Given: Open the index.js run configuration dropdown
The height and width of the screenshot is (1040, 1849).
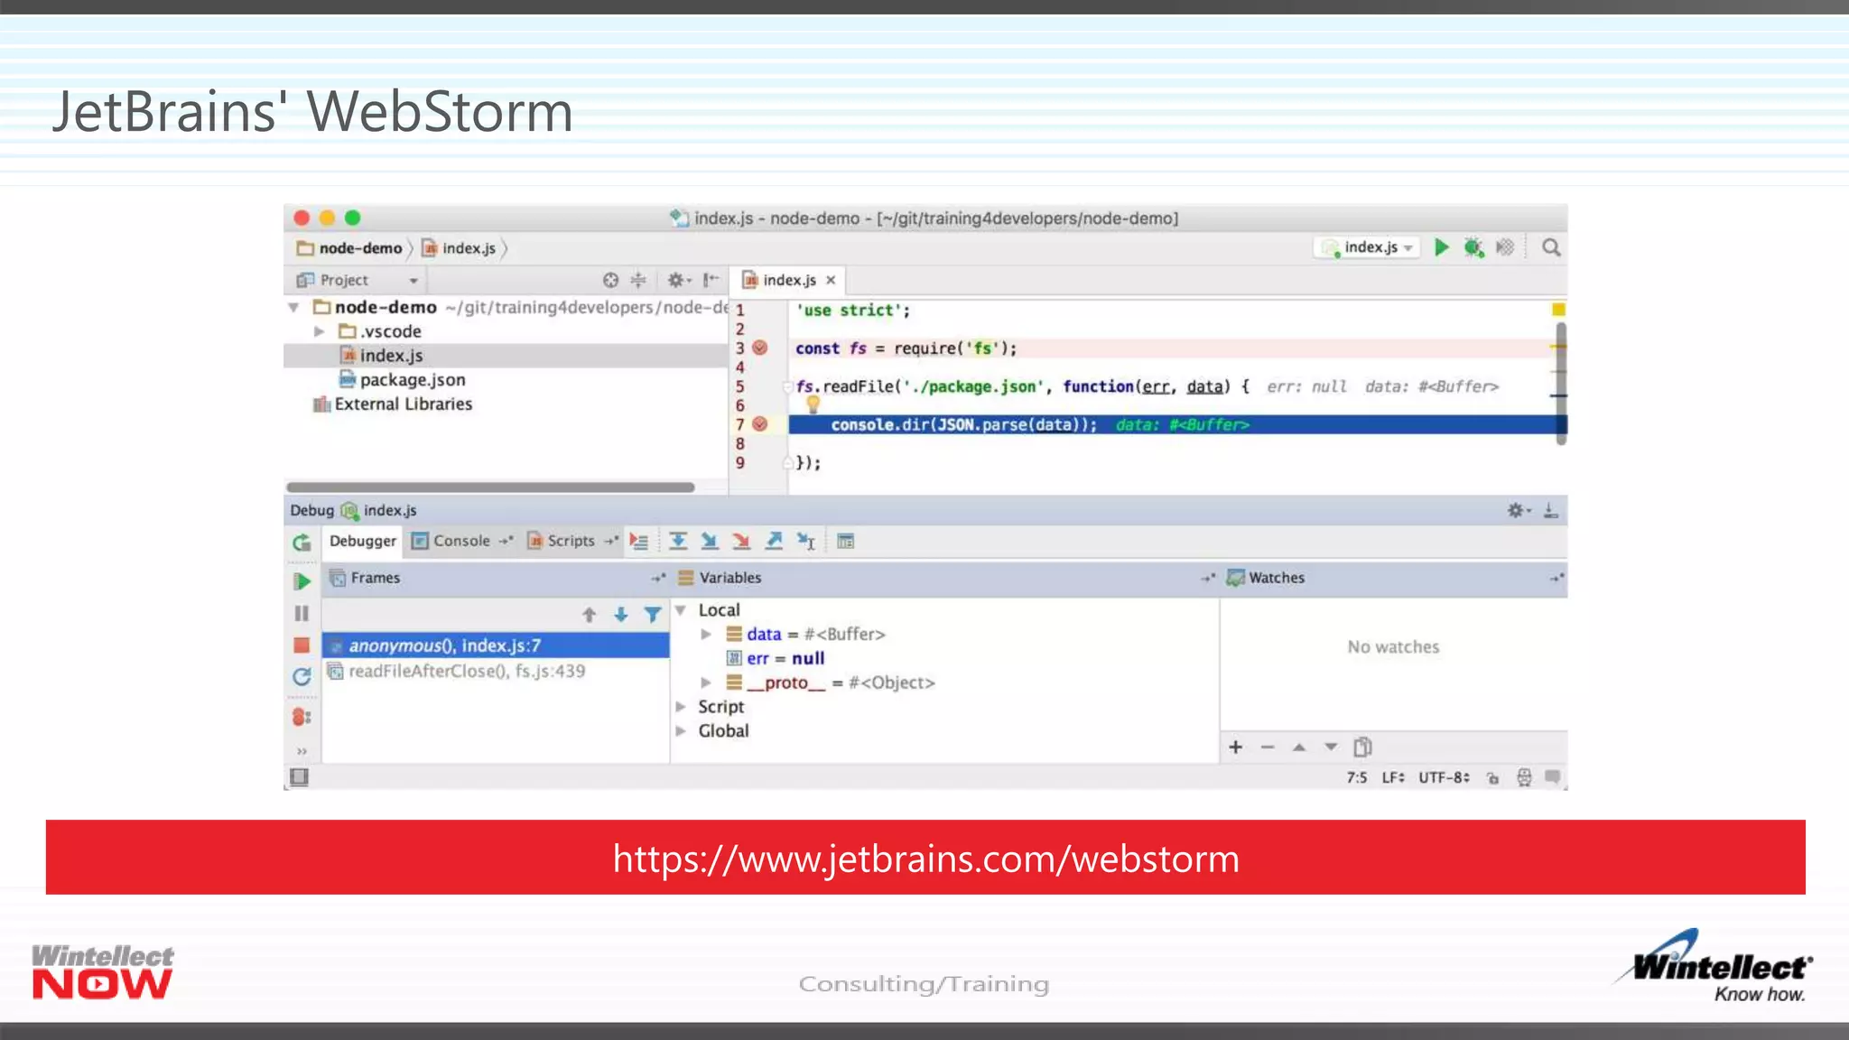Looking at the screenshot, I should point(1367,247).
